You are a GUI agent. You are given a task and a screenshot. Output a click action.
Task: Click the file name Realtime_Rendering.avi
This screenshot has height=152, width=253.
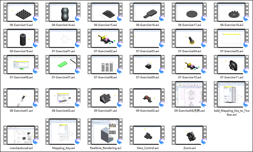click(106, 148)
